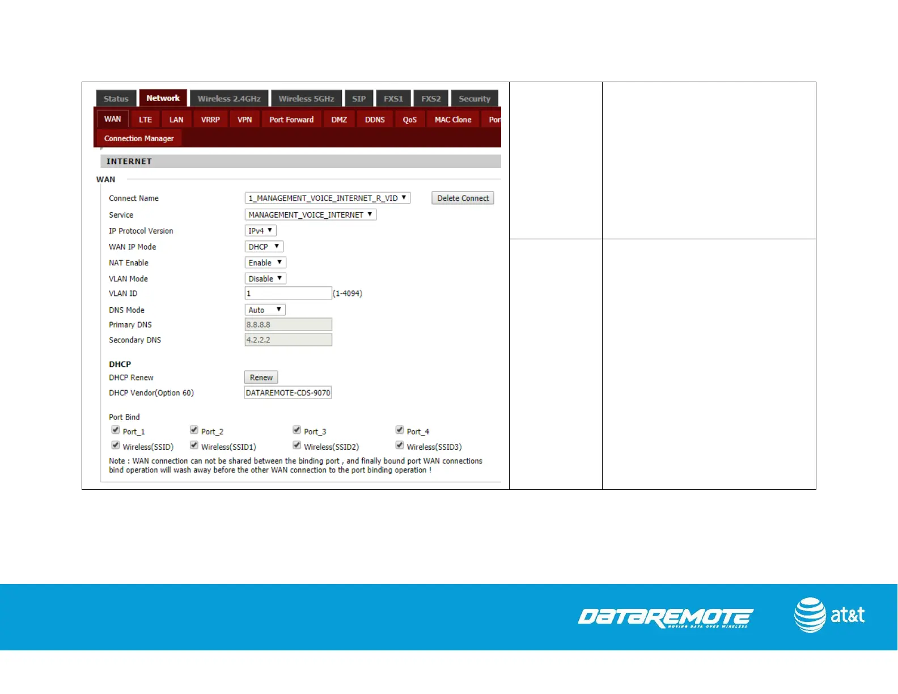
Task: Toggle the Port_1 checkbox
Action: pyautogui.click(x=116, y=430)
